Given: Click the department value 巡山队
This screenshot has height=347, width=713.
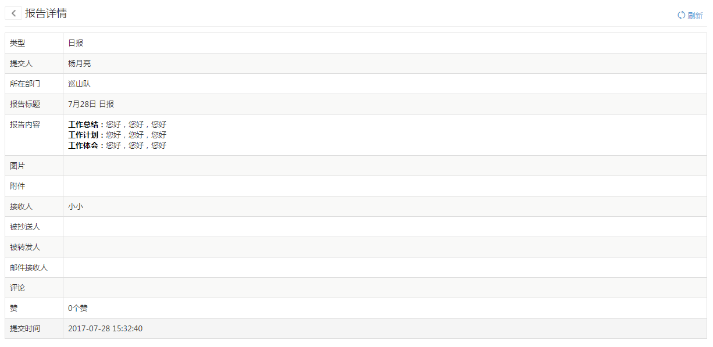Looking at the screenshot, I should [79, 84].
